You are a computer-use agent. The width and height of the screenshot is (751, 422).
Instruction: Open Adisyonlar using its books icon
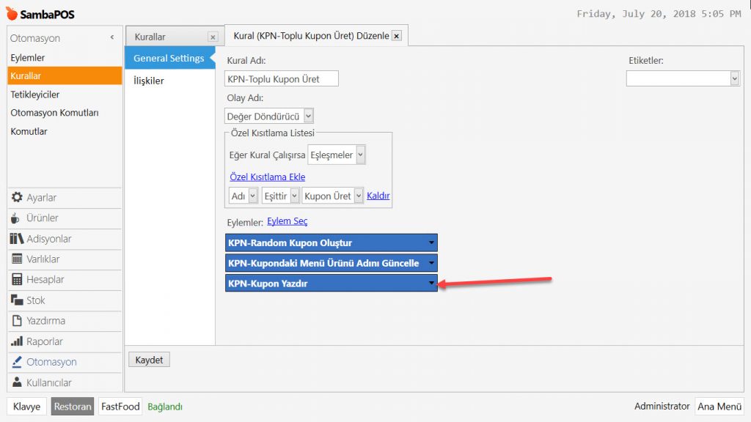point(17,239)
